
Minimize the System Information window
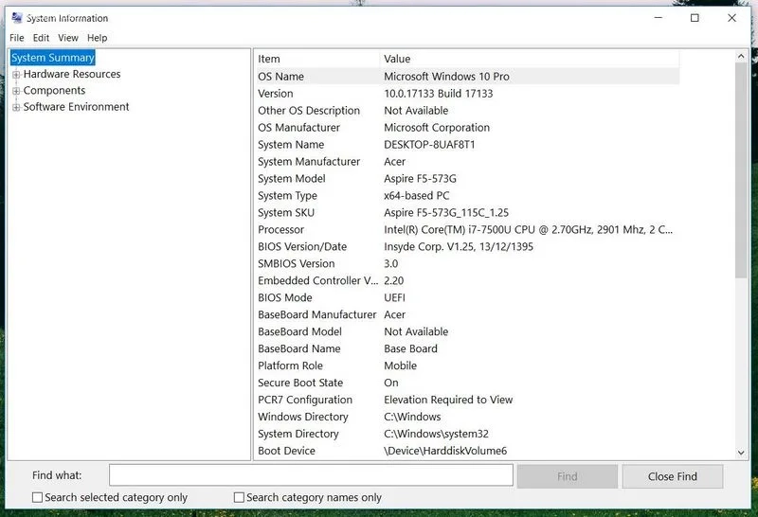[x=658, y=18]
